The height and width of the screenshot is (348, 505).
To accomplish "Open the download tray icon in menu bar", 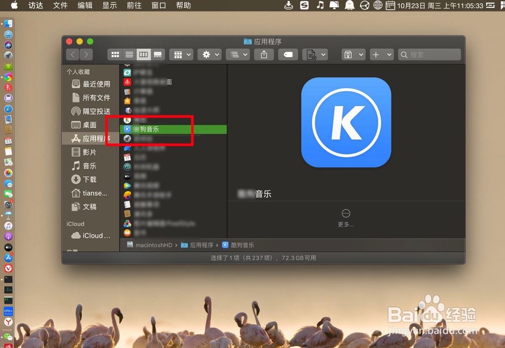I will [x=288, y=5].
